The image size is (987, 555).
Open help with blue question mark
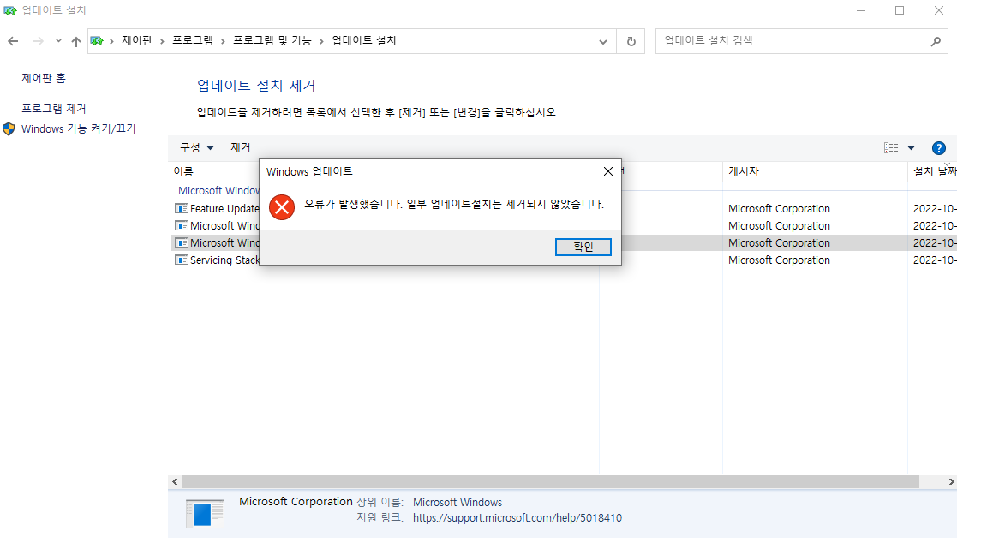point(938,148)
